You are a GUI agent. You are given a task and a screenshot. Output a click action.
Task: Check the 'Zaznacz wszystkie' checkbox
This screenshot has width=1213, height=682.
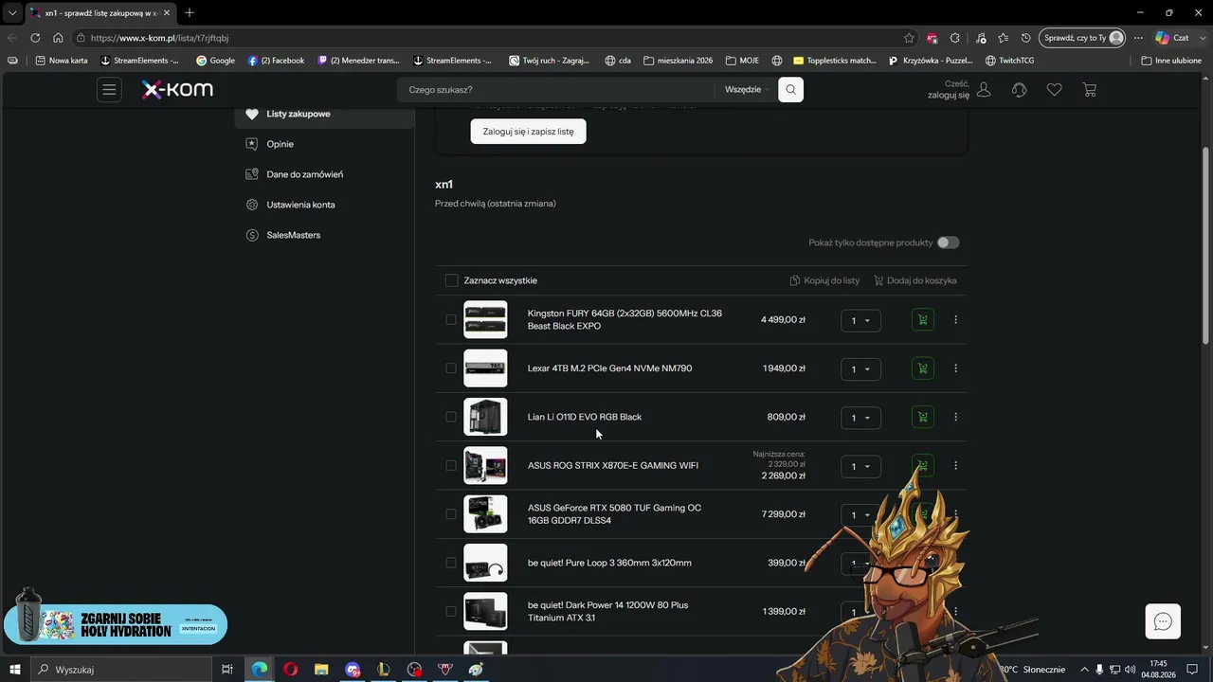coord(451,280)
